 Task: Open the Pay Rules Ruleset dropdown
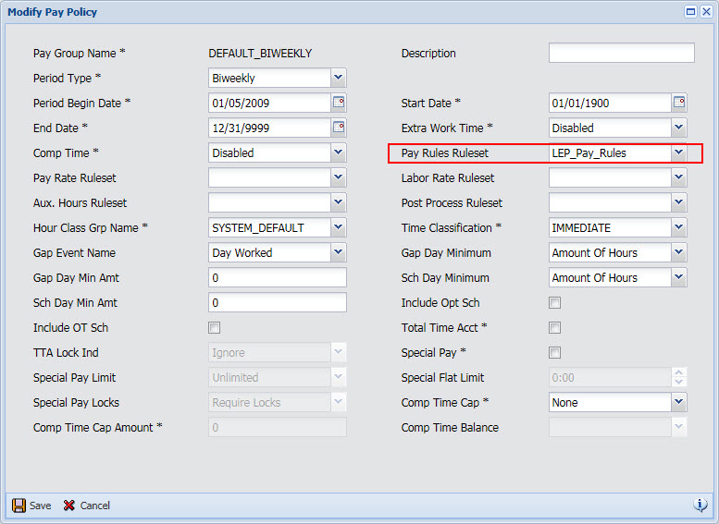point(678,152)
